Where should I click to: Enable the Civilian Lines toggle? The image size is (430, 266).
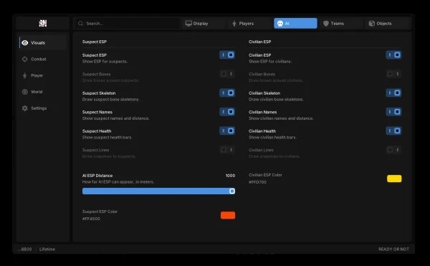click(393, 150)
